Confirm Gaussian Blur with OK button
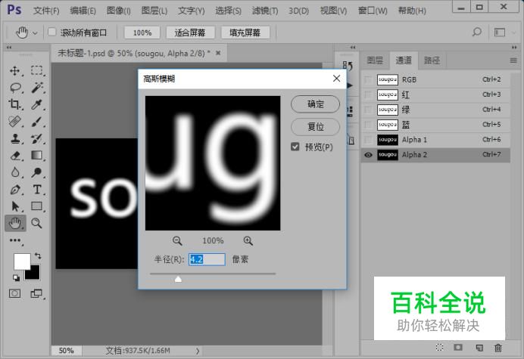 (315, 104)
